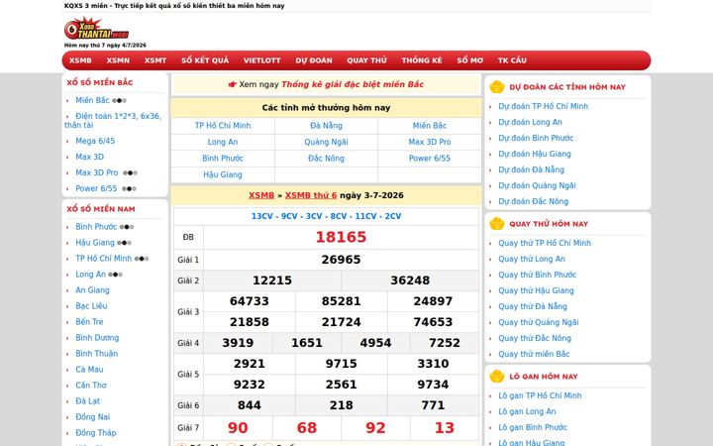Screen dimensions: 713x446
Task: Click gold ingot icon beside Lô gan hôm nay
Action: 497,377
